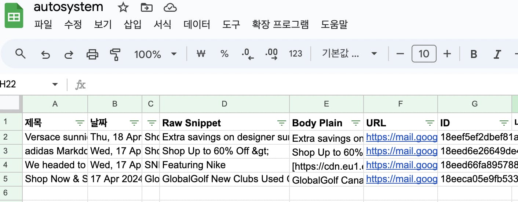
Task: Increase decimal places
Action: coord(271,54)
